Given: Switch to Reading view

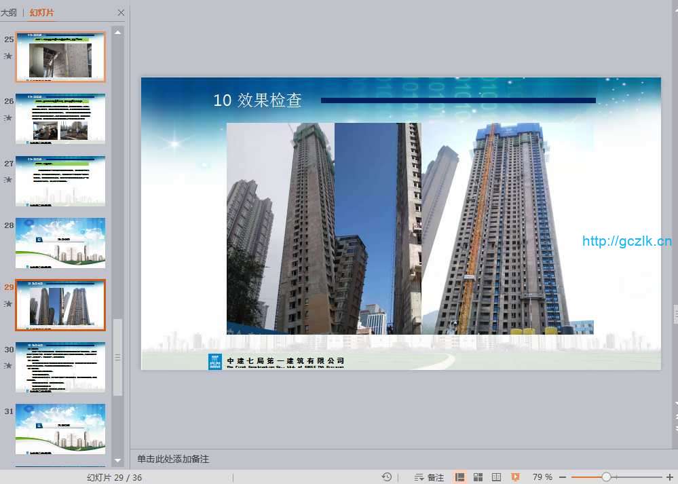Looking at the screenshot, I should (x=496, y=477).
